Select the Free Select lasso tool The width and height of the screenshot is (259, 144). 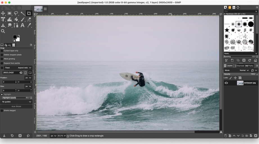coord(16,13)
